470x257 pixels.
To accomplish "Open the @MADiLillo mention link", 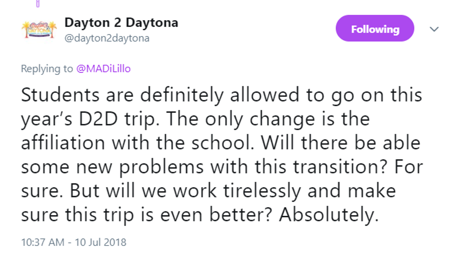I will pyautogui.click(x=103, y=69).
